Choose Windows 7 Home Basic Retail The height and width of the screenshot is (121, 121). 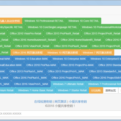36,90
